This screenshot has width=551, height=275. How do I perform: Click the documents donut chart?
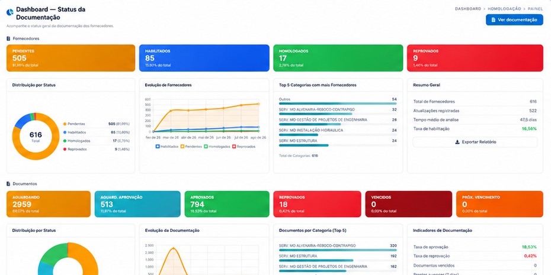coord(68,259)
